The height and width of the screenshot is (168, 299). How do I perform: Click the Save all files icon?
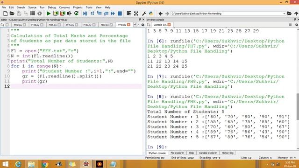26,14
